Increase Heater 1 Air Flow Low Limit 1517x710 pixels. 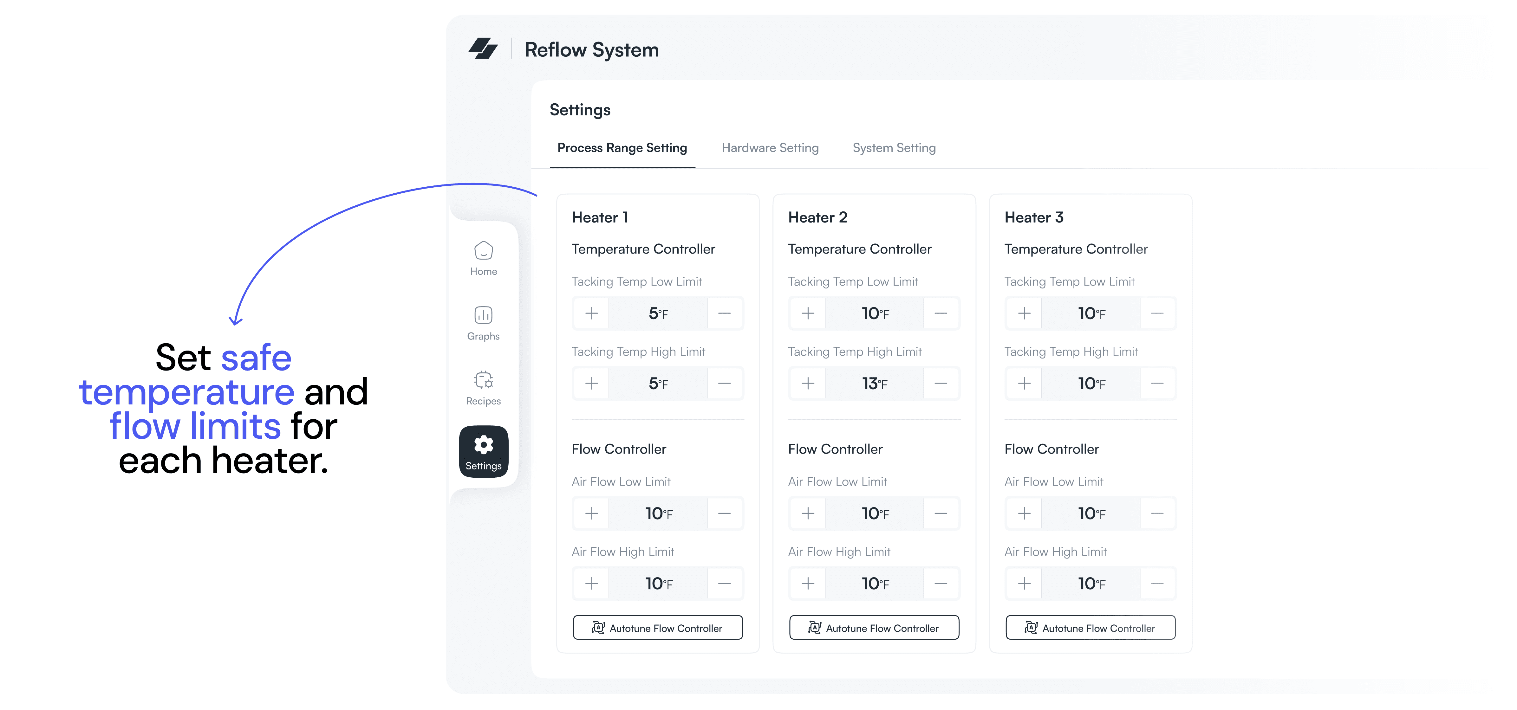point(591,513)
